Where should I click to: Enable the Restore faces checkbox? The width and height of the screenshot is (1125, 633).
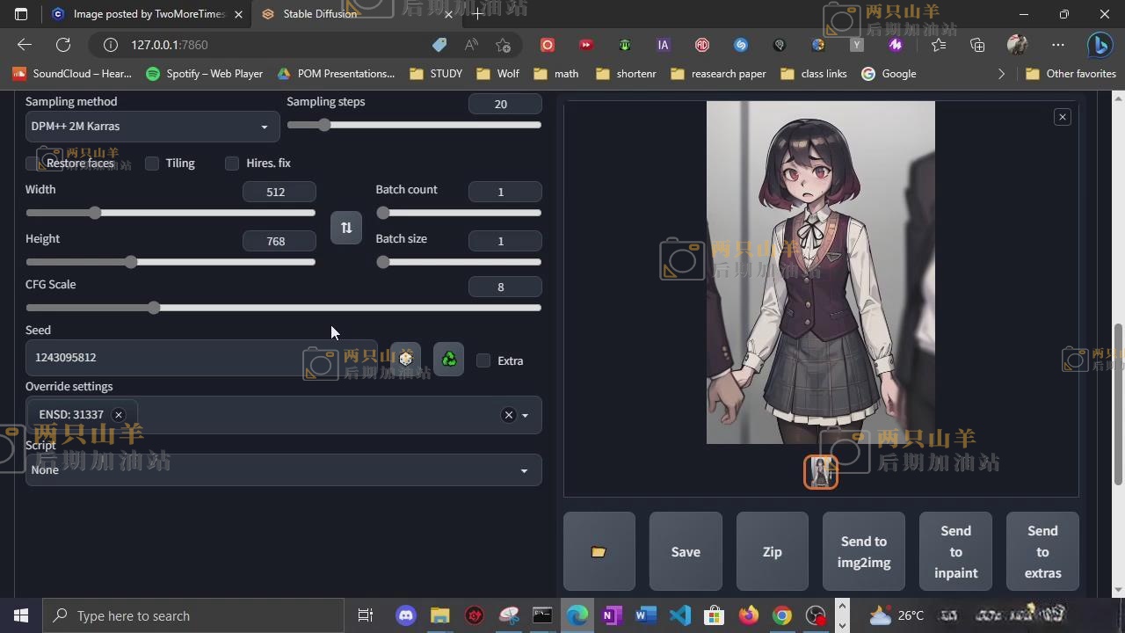point(33,164)
